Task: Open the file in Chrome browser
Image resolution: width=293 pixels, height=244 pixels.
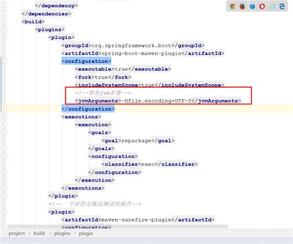Action: point(232,6)
